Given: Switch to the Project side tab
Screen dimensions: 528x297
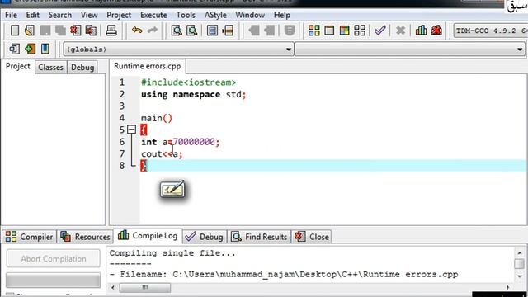Looking at the screenshot, I should pos(18,66).
